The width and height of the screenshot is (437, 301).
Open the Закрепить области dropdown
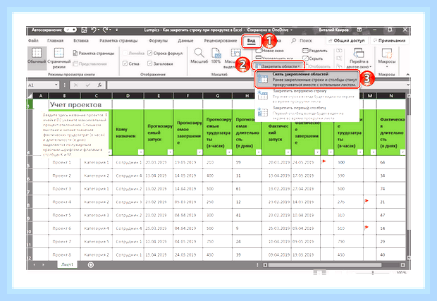click(x=278, y=66)
